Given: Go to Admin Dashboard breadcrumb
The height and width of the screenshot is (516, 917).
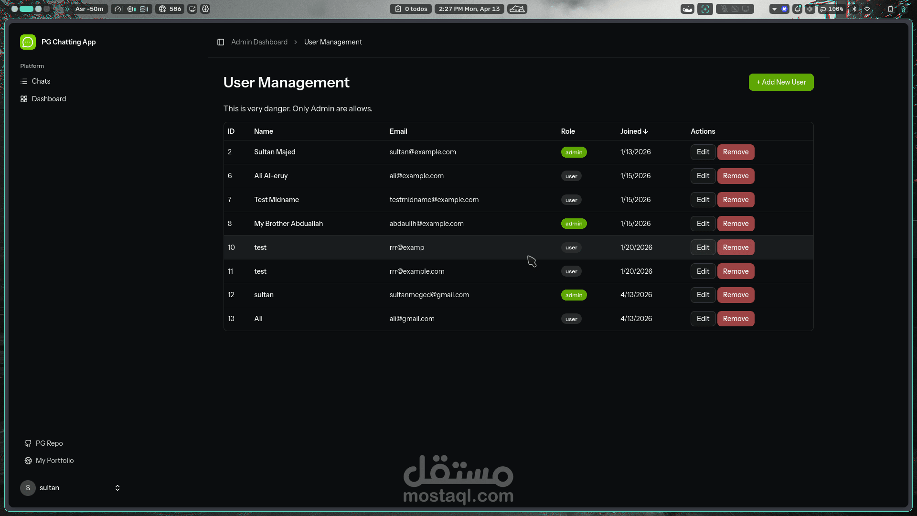Looking at the screenshot, I should (259, 42).
